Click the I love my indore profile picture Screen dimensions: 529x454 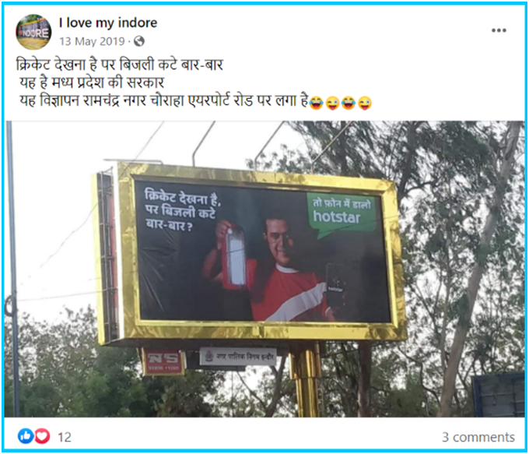[33, 32]
